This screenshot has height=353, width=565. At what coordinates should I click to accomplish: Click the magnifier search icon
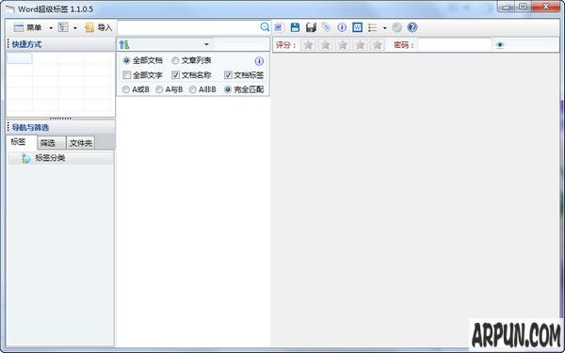tap(265, 27)
